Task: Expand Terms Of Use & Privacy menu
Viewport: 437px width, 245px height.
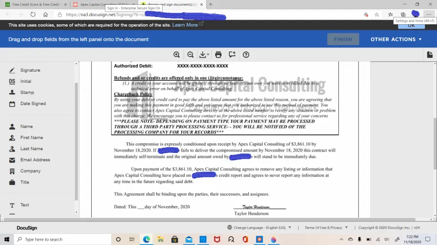Action: 326,228
